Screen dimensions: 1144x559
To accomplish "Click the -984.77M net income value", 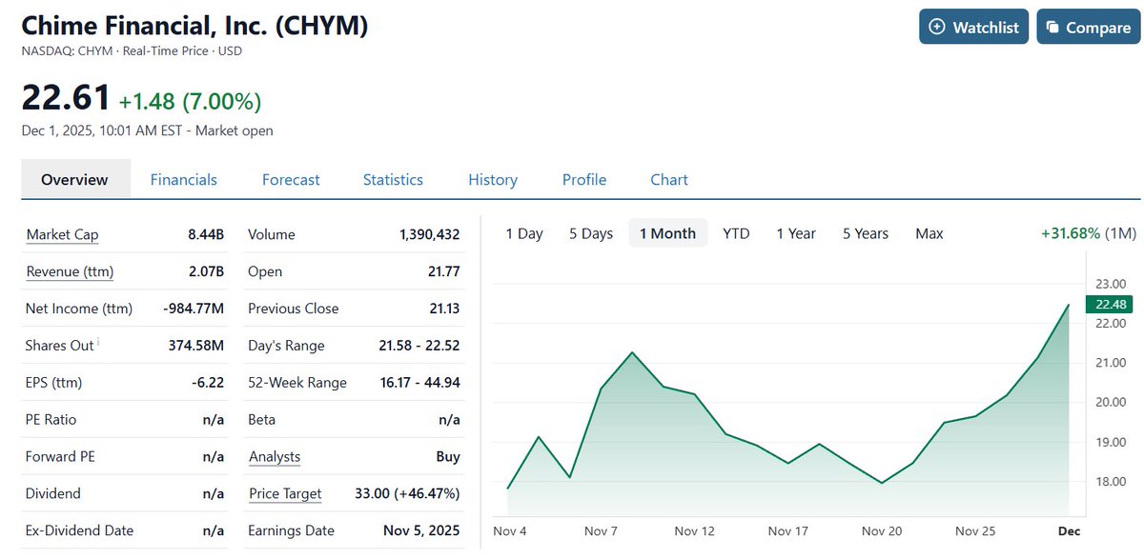I will click(194, 309).
